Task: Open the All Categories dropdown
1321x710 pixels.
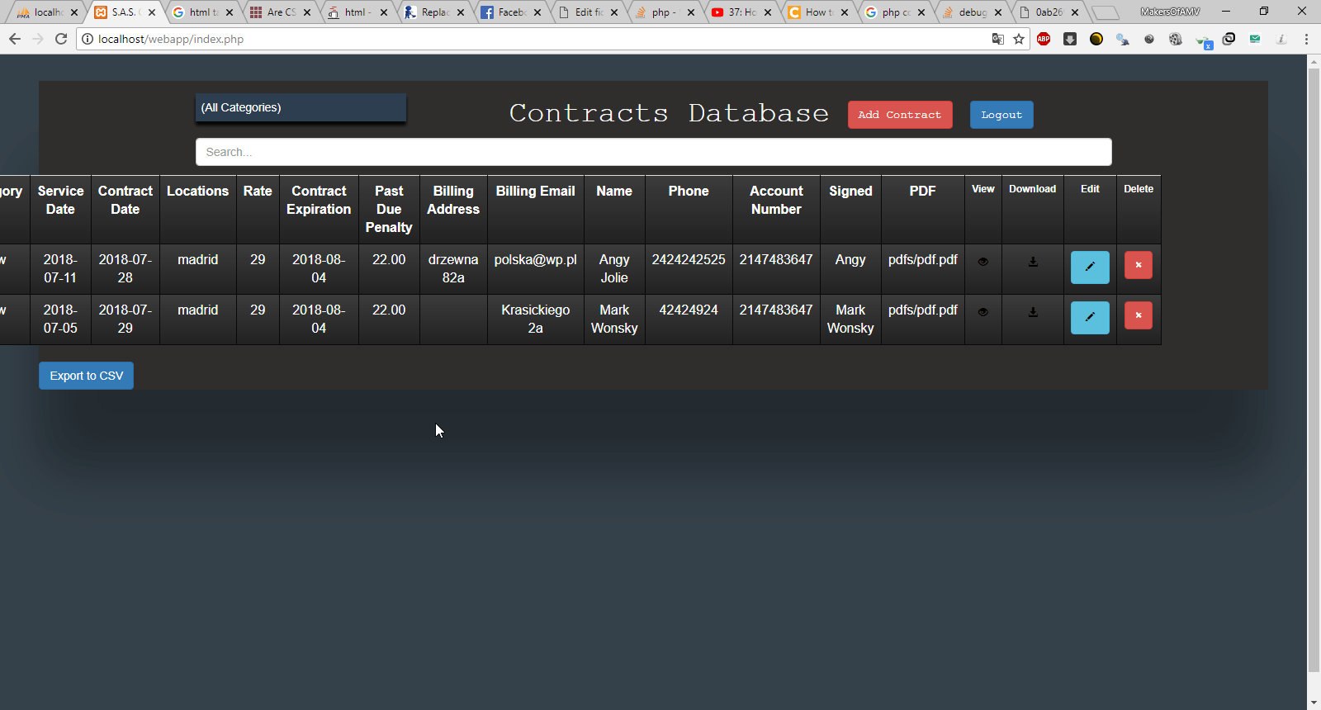Action: click(x=301, y=107)
